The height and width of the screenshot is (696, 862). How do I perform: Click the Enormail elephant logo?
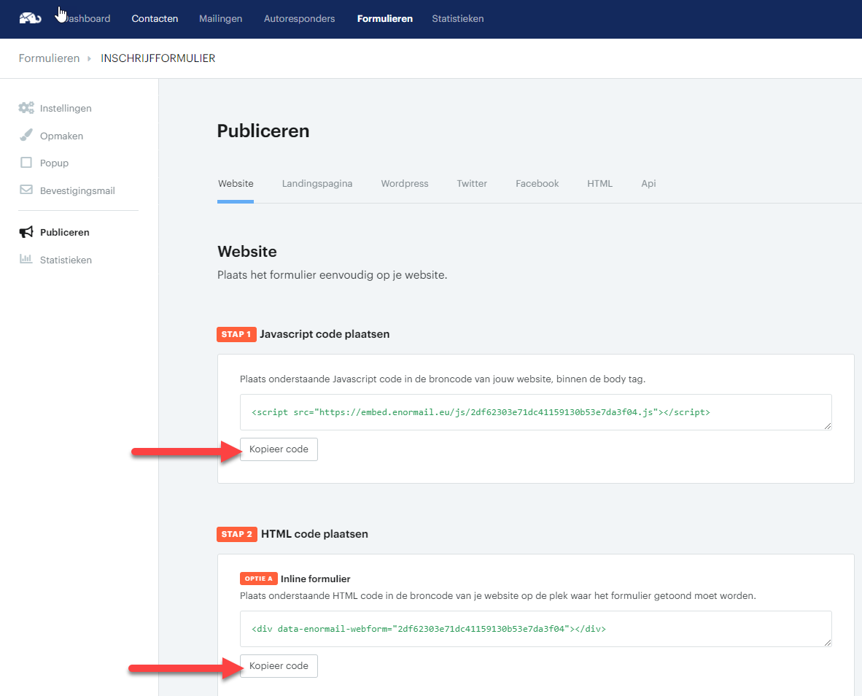click(x=30, y=18)
